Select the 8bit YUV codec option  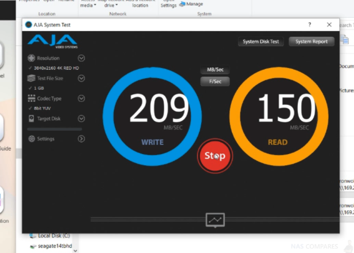(x=40, y=108)
